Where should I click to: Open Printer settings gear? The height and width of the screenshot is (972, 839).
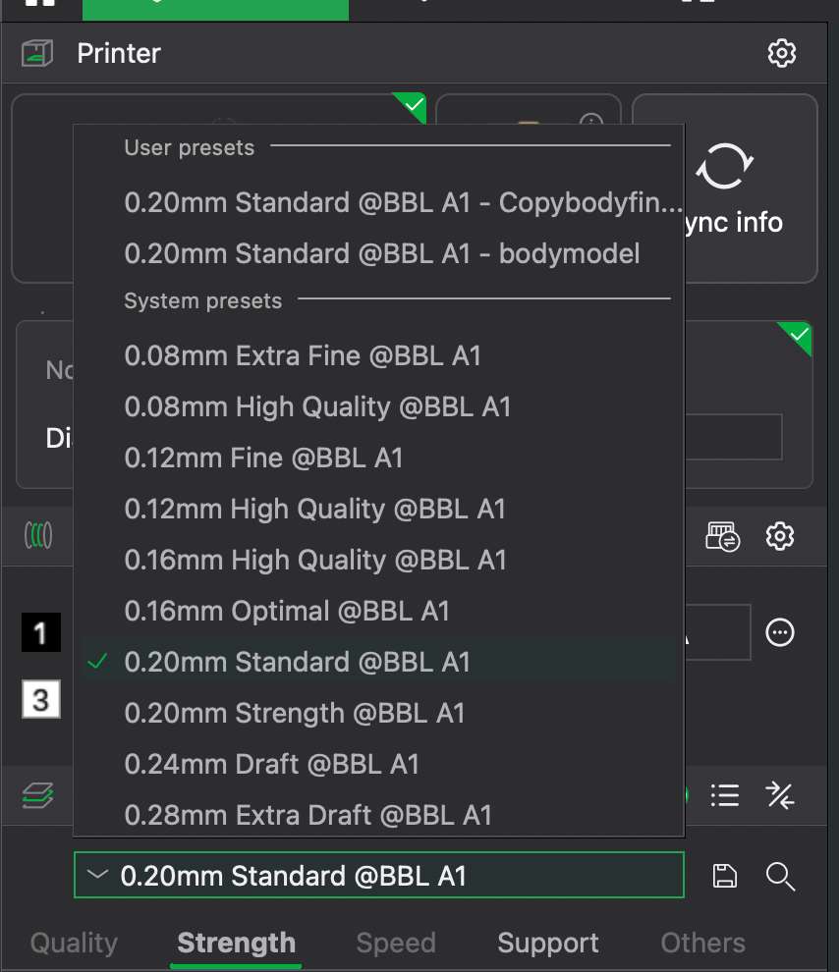pos(781,53)
